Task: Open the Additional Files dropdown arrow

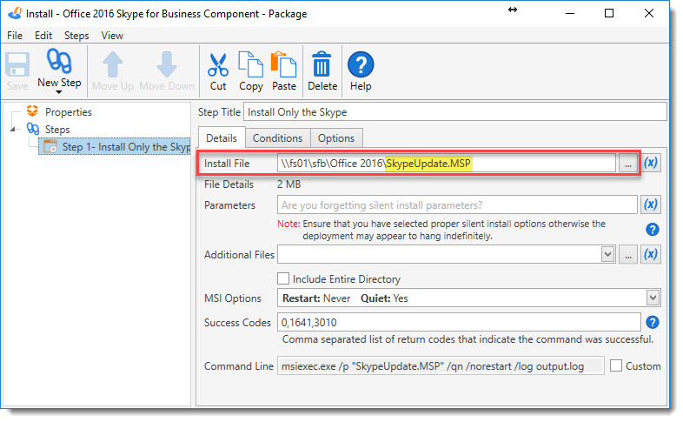Action: click(607, 254)
